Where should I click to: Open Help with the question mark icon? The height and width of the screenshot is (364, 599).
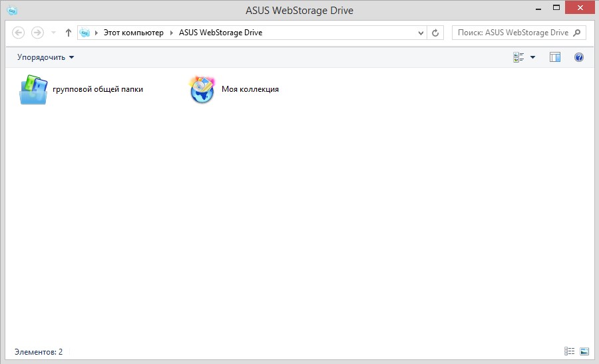pyautogui.click(x=579, y=57)
